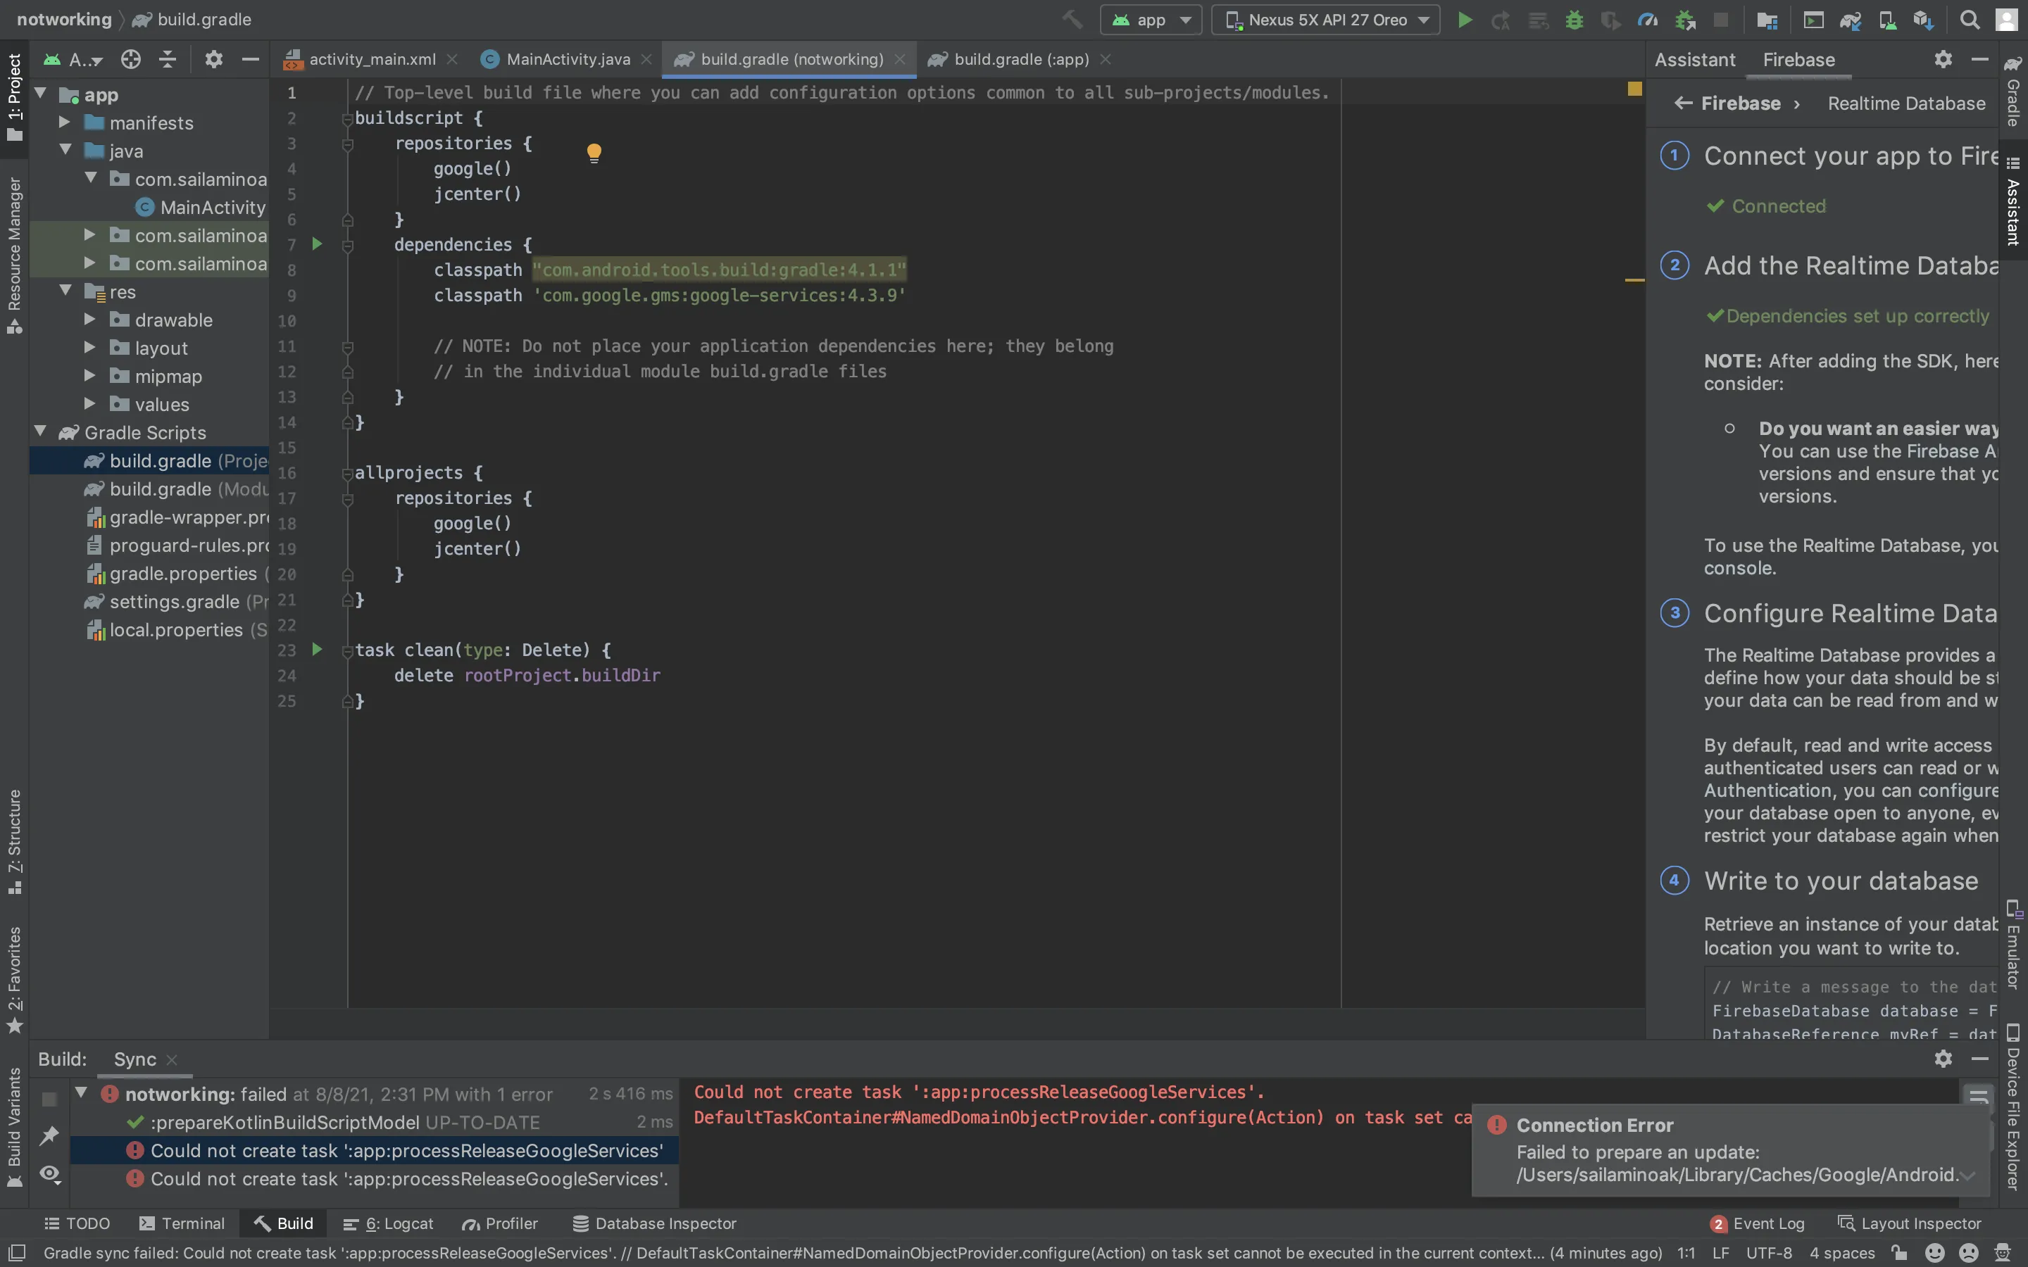Open the Nexus 5X API 27 device dropdown
2028x1267 pixels.
pos(1326,20)
